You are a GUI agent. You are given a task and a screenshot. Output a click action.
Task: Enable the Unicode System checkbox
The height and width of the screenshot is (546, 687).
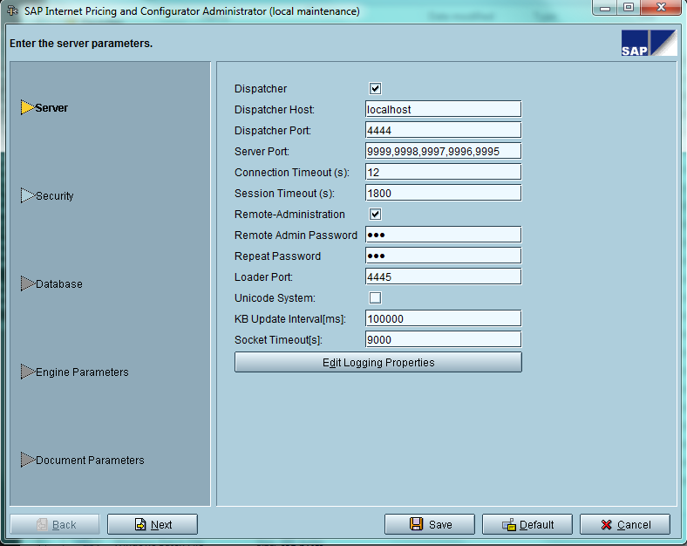point(375,298)
